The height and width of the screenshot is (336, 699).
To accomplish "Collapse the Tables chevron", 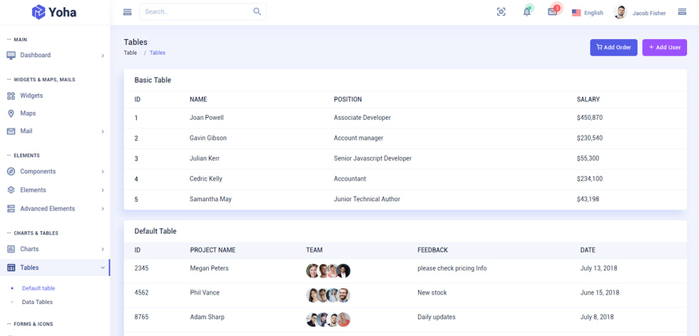I will pos(103,268).
